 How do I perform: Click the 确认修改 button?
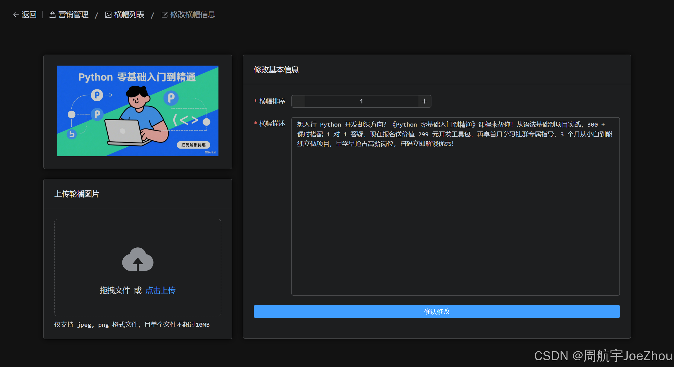[x=437, y=311]
